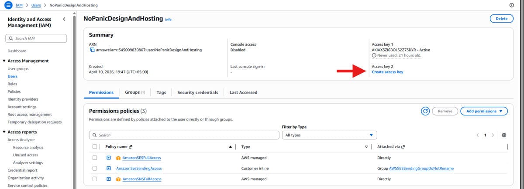Click the Search IAM input field
Viewport: 524px width, 189px height.
[x=36, y=38]
